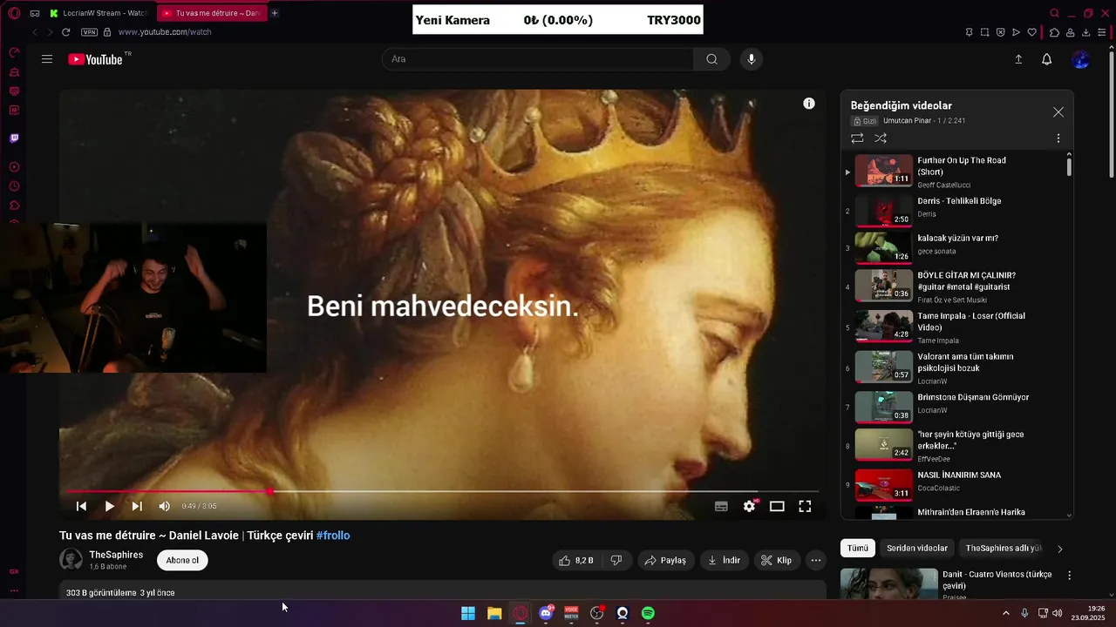Screen dimensions: 1116x627
Task: Start voice search with the microphone
Action: pyautogui.click(x=752, y=59)
